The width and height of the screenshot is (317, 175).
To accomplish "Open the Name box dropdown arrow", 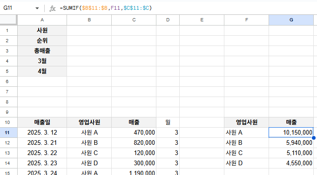I will click(x=37, y=8).
